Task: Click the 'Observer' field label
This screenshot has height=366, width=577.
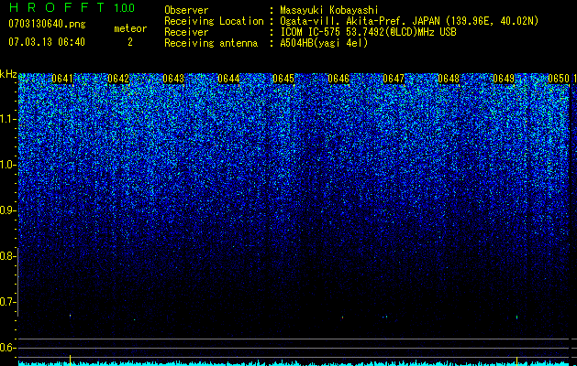Action: click(x=186, y=10)
